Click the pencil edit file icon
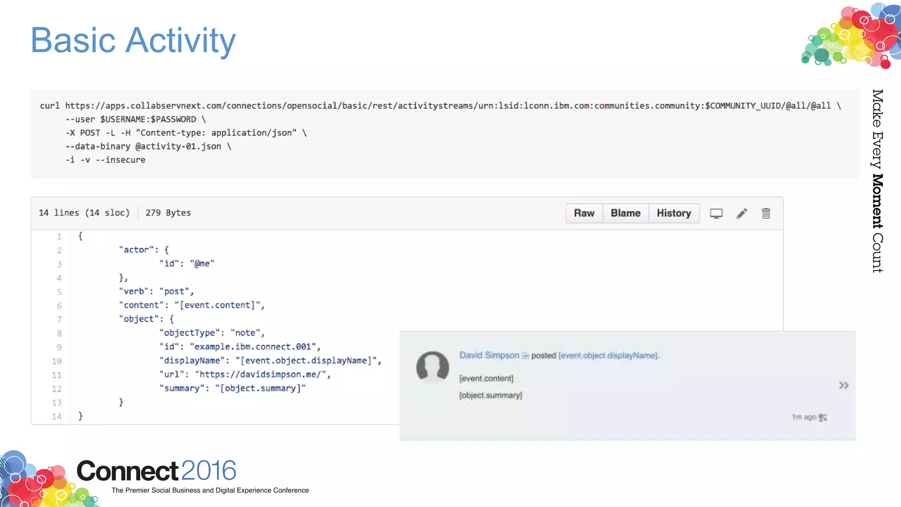The width and height of the screenshot is (901, 507). click(742, 213)
